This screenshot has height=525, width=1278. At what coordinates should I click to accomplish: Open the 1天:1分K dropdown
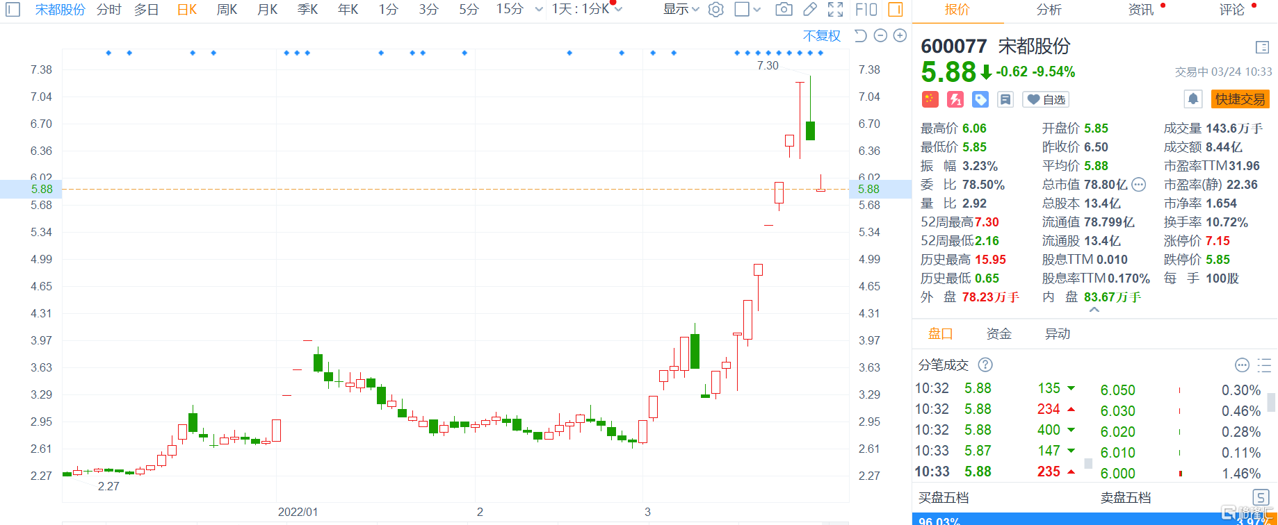click(x=587, y=9)
